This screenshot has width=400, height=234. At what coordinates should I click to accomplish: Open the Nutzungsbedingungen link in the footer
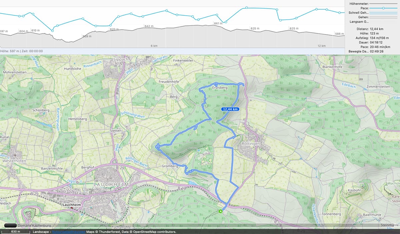[x=68, y=232]
